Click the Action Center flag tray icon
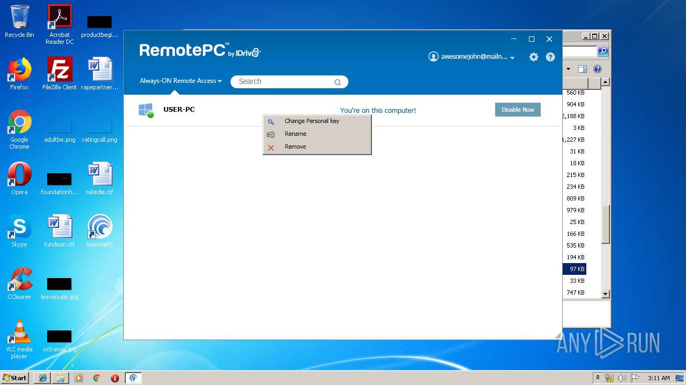The width and height of the screenshot is (686, 385). coord(635,378)
